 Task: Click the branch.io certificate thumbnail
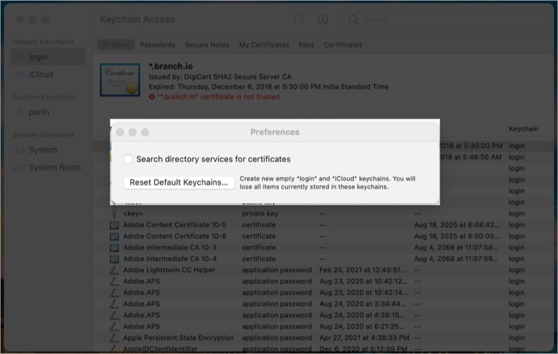pos(120,80)
